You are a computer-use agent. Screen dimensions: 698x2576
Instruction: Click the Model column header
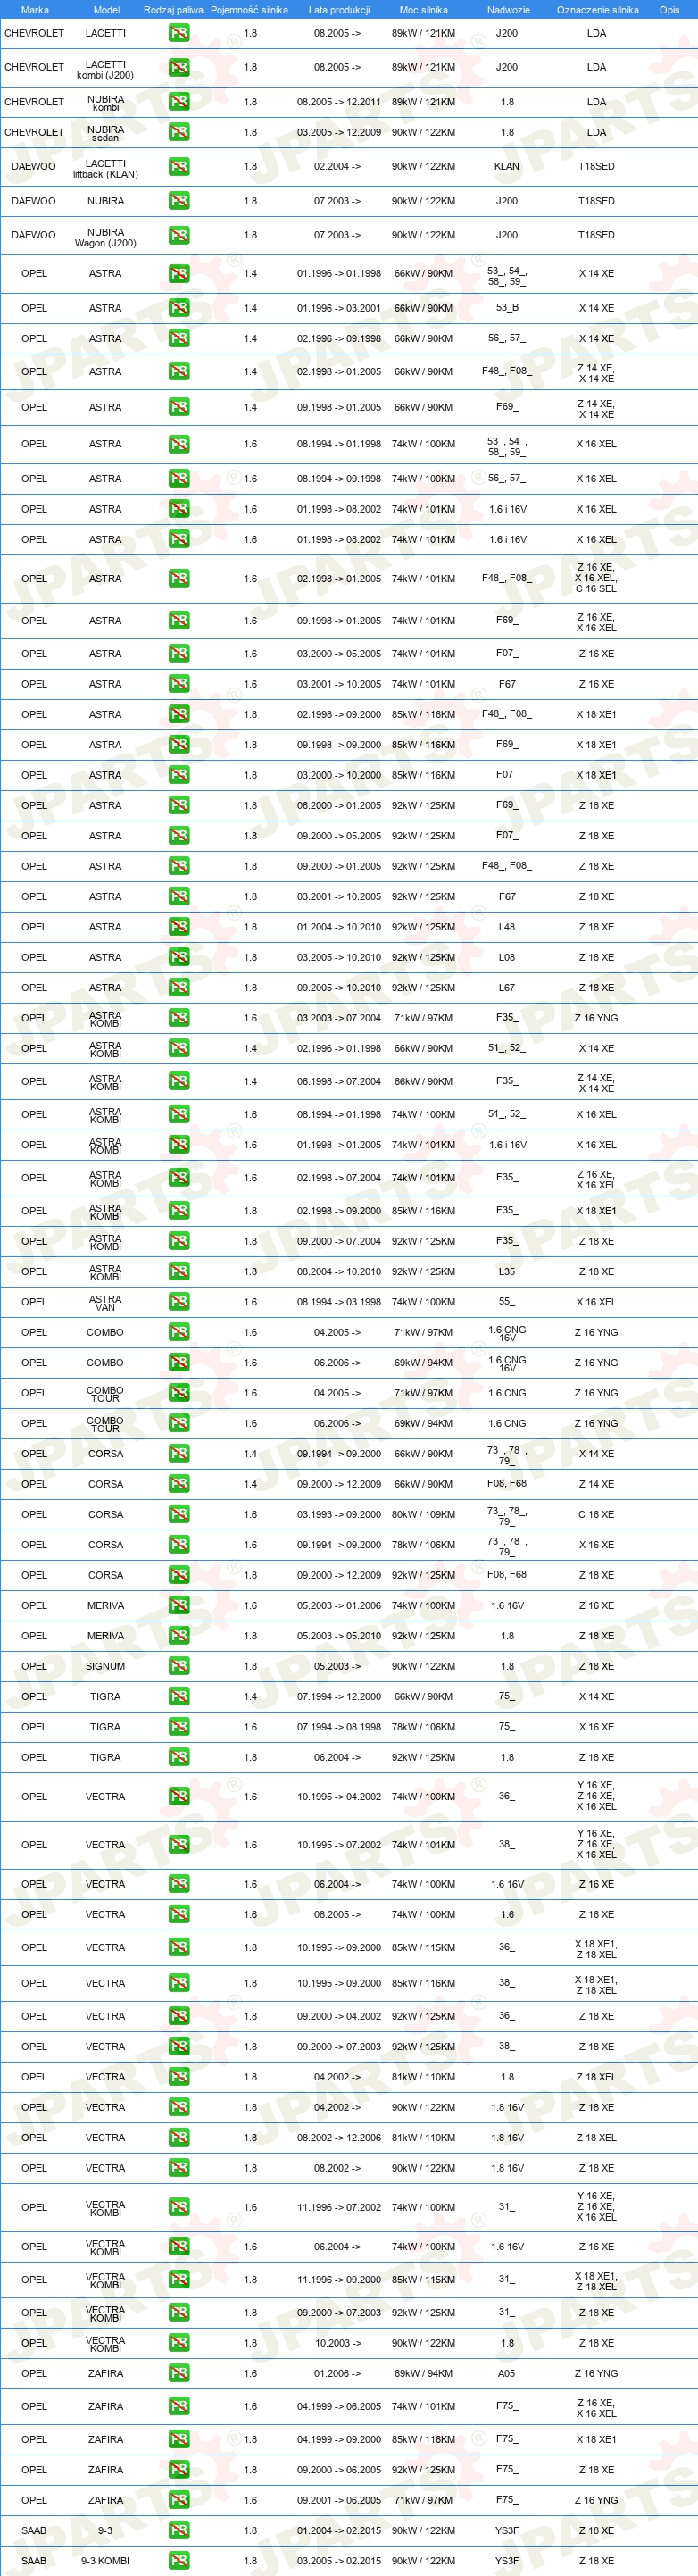[106, 10]
